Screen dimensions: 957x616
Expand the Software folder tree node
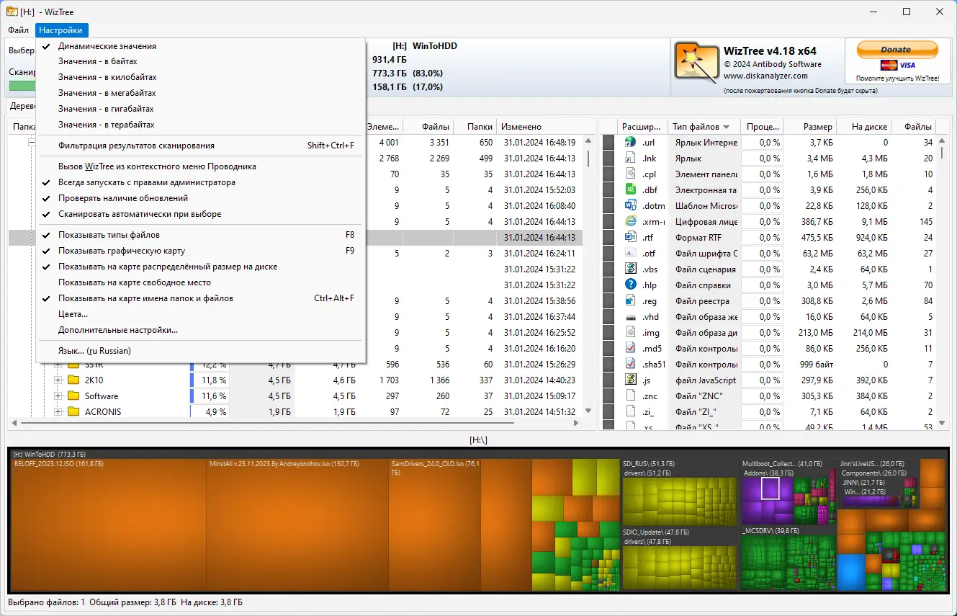click(58, 396)
